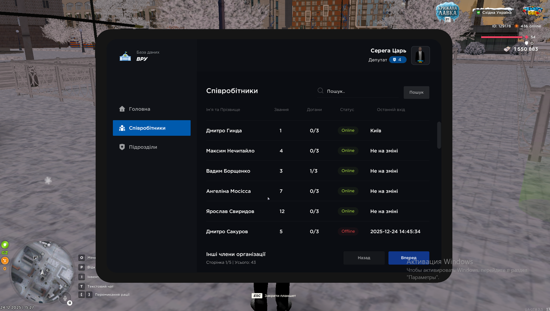Click the Статус column header
This screenshot has height=311, width=550.
click(347, 110)
